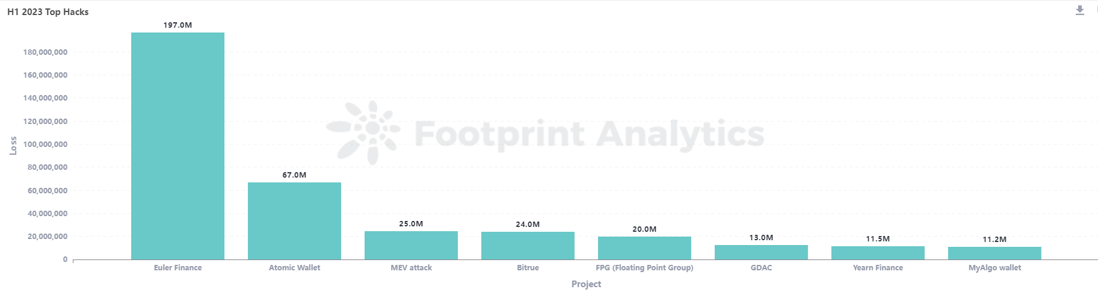
Task: Click the 100,000,000 y-axis tick label
Action: click(45, 144)
